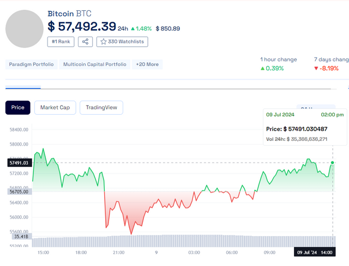Click the 57491.03 price label on the axis
Image resolution: width=349 pixels, height=266 pixels.
point(18,163)
